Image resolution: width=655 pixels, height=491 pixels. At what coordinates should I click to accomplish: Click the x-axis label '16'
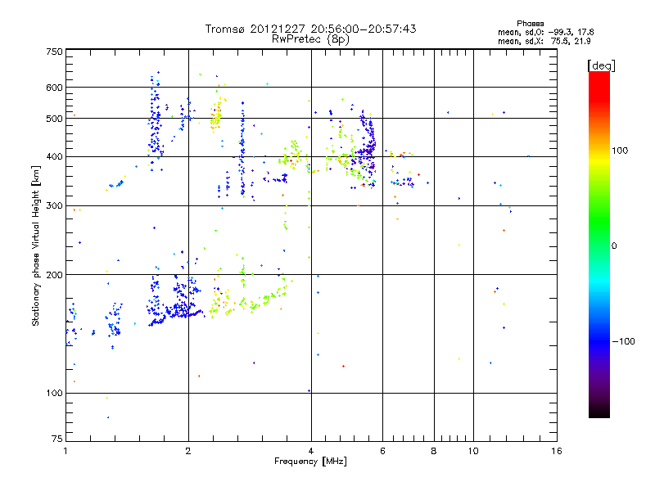[557, 451]
